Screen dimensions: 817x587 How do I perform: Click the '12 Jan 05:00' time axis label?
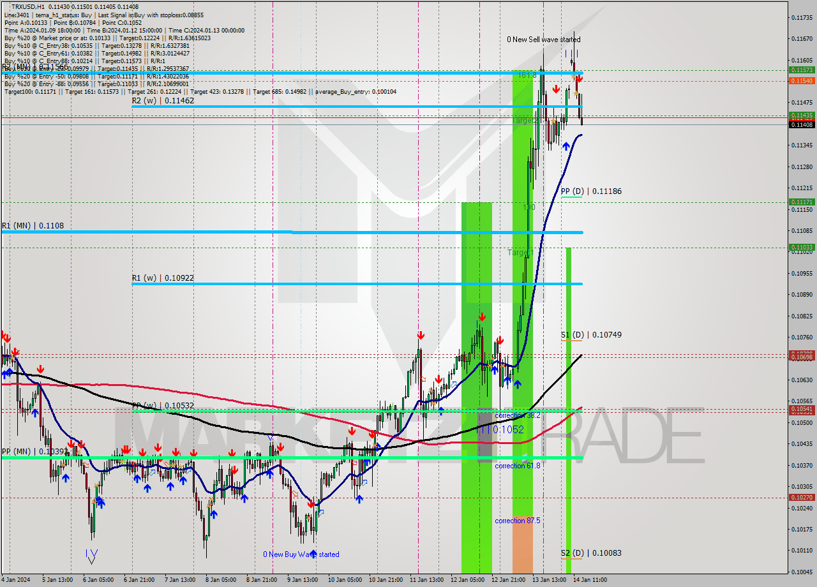coord(467,580)
